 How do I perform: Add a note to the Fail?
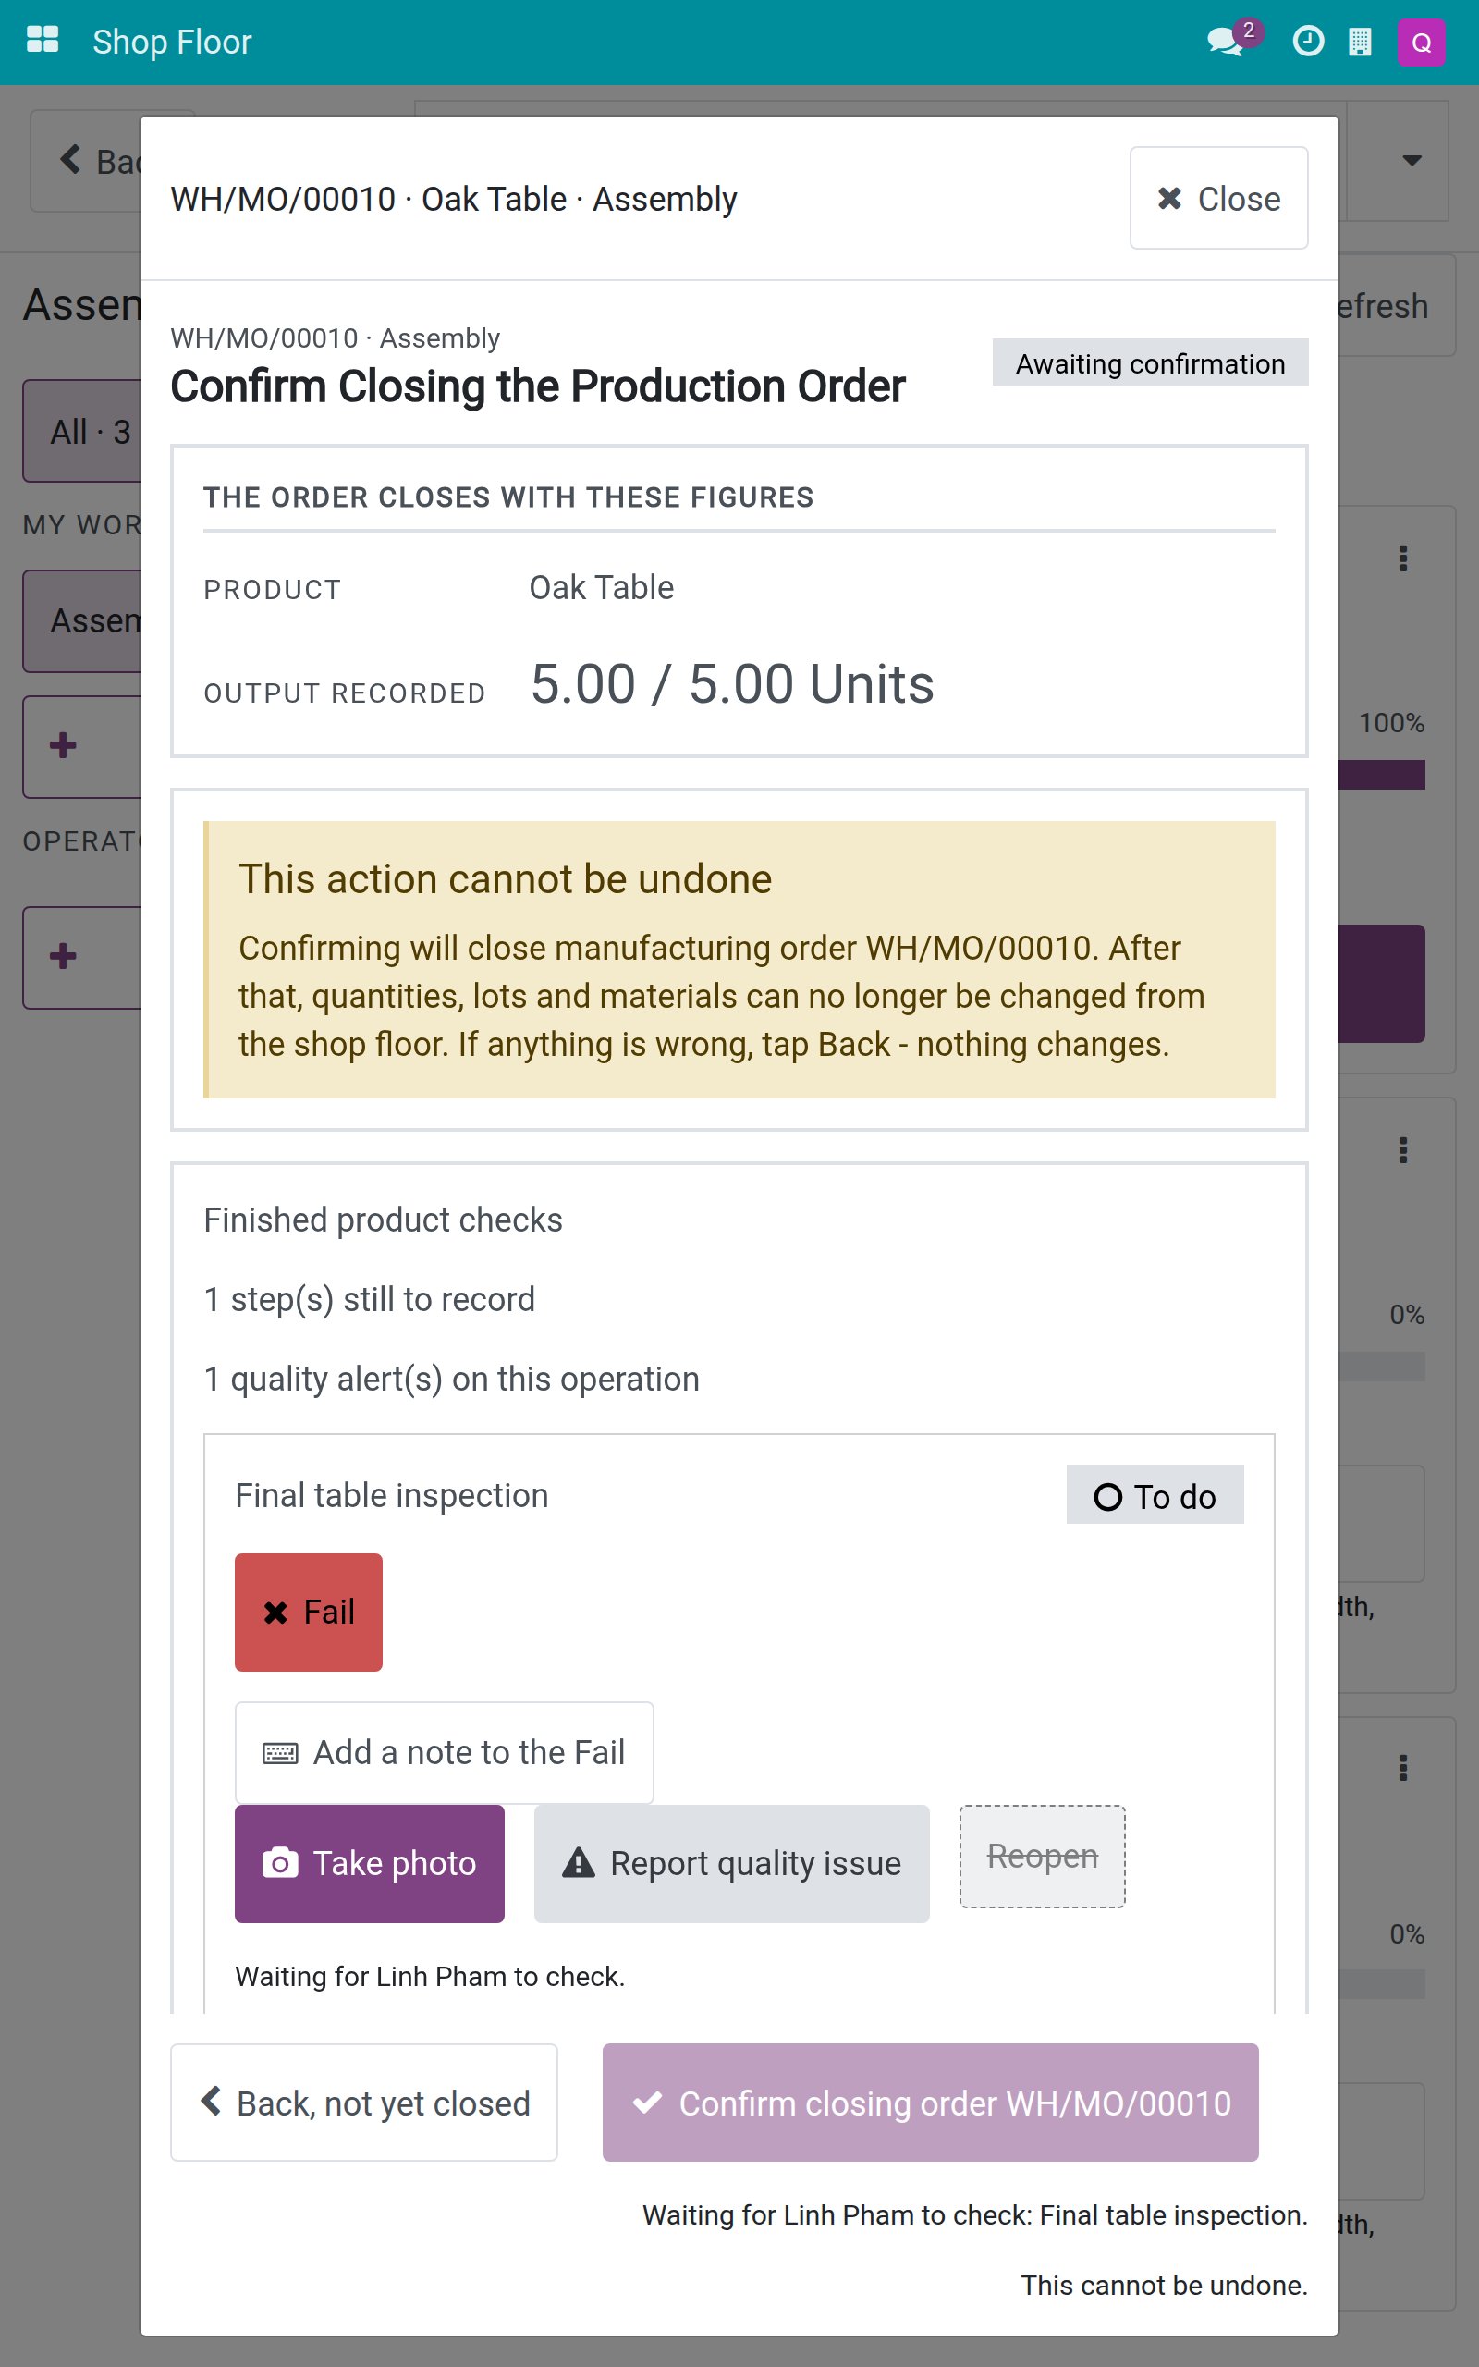pos(444,1752)
